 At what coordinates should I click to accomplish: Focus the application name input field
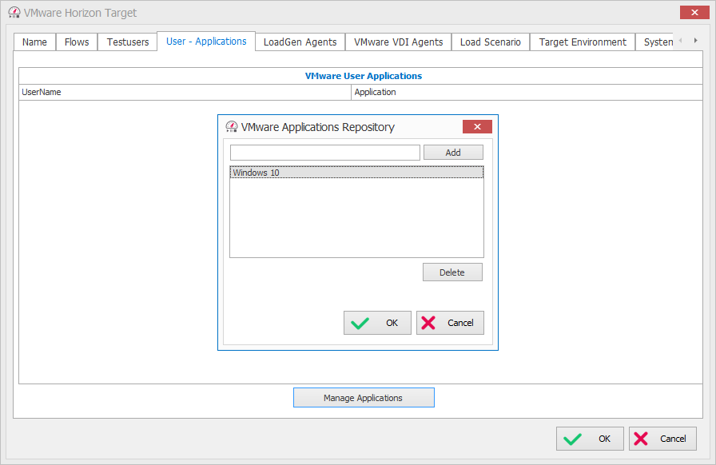click(x=325, y=153)
